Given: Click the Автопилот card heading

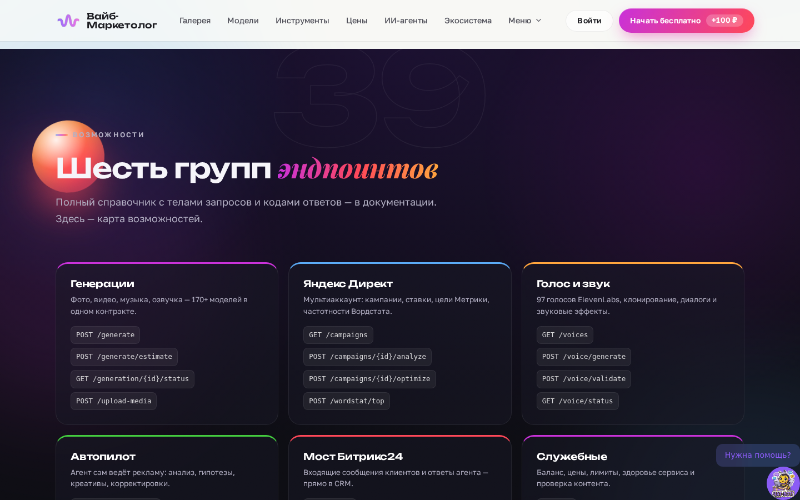Looking at the screenshot, I should click(103, 457).
